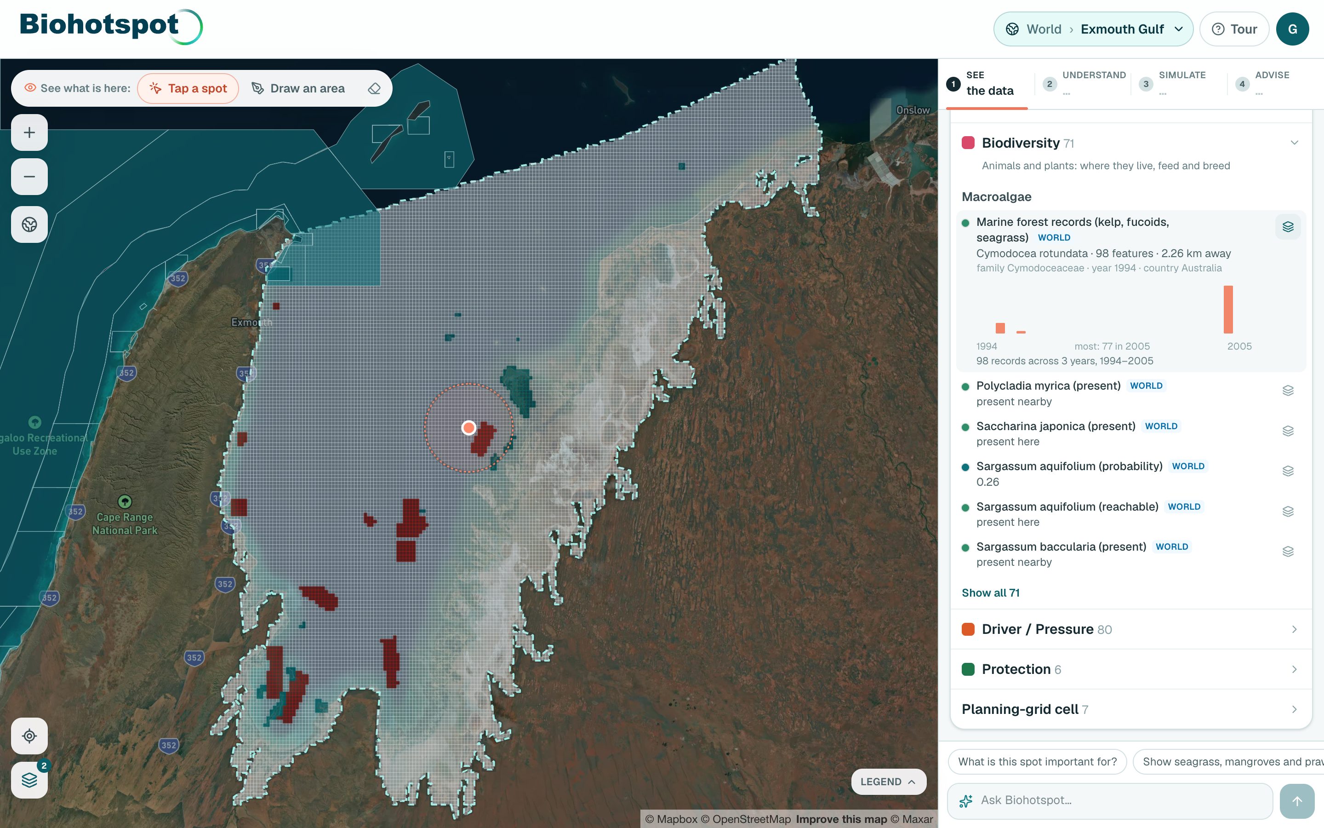The image size is (1324, 828).
Task: Toggle layer for Marine forest records
Action: [1288, 227]
